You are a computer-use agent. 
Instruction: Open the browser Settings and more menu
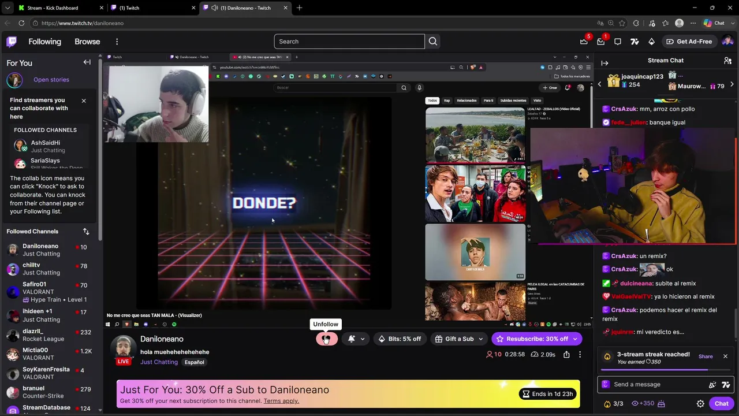click(693, 23)
